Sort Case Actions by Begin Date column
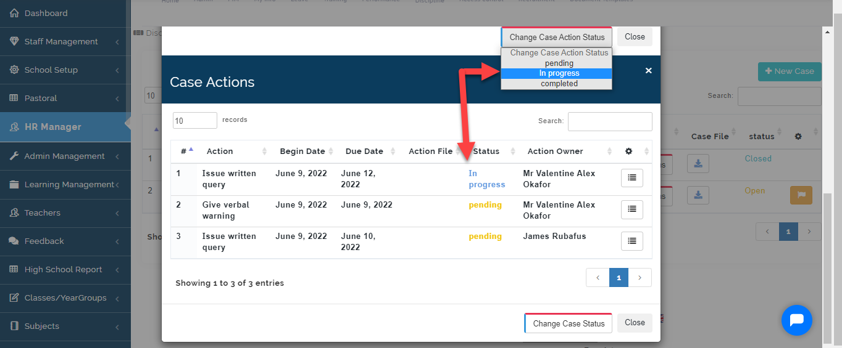842x348 pixels. pyautogui.click(x=304, y=151)
